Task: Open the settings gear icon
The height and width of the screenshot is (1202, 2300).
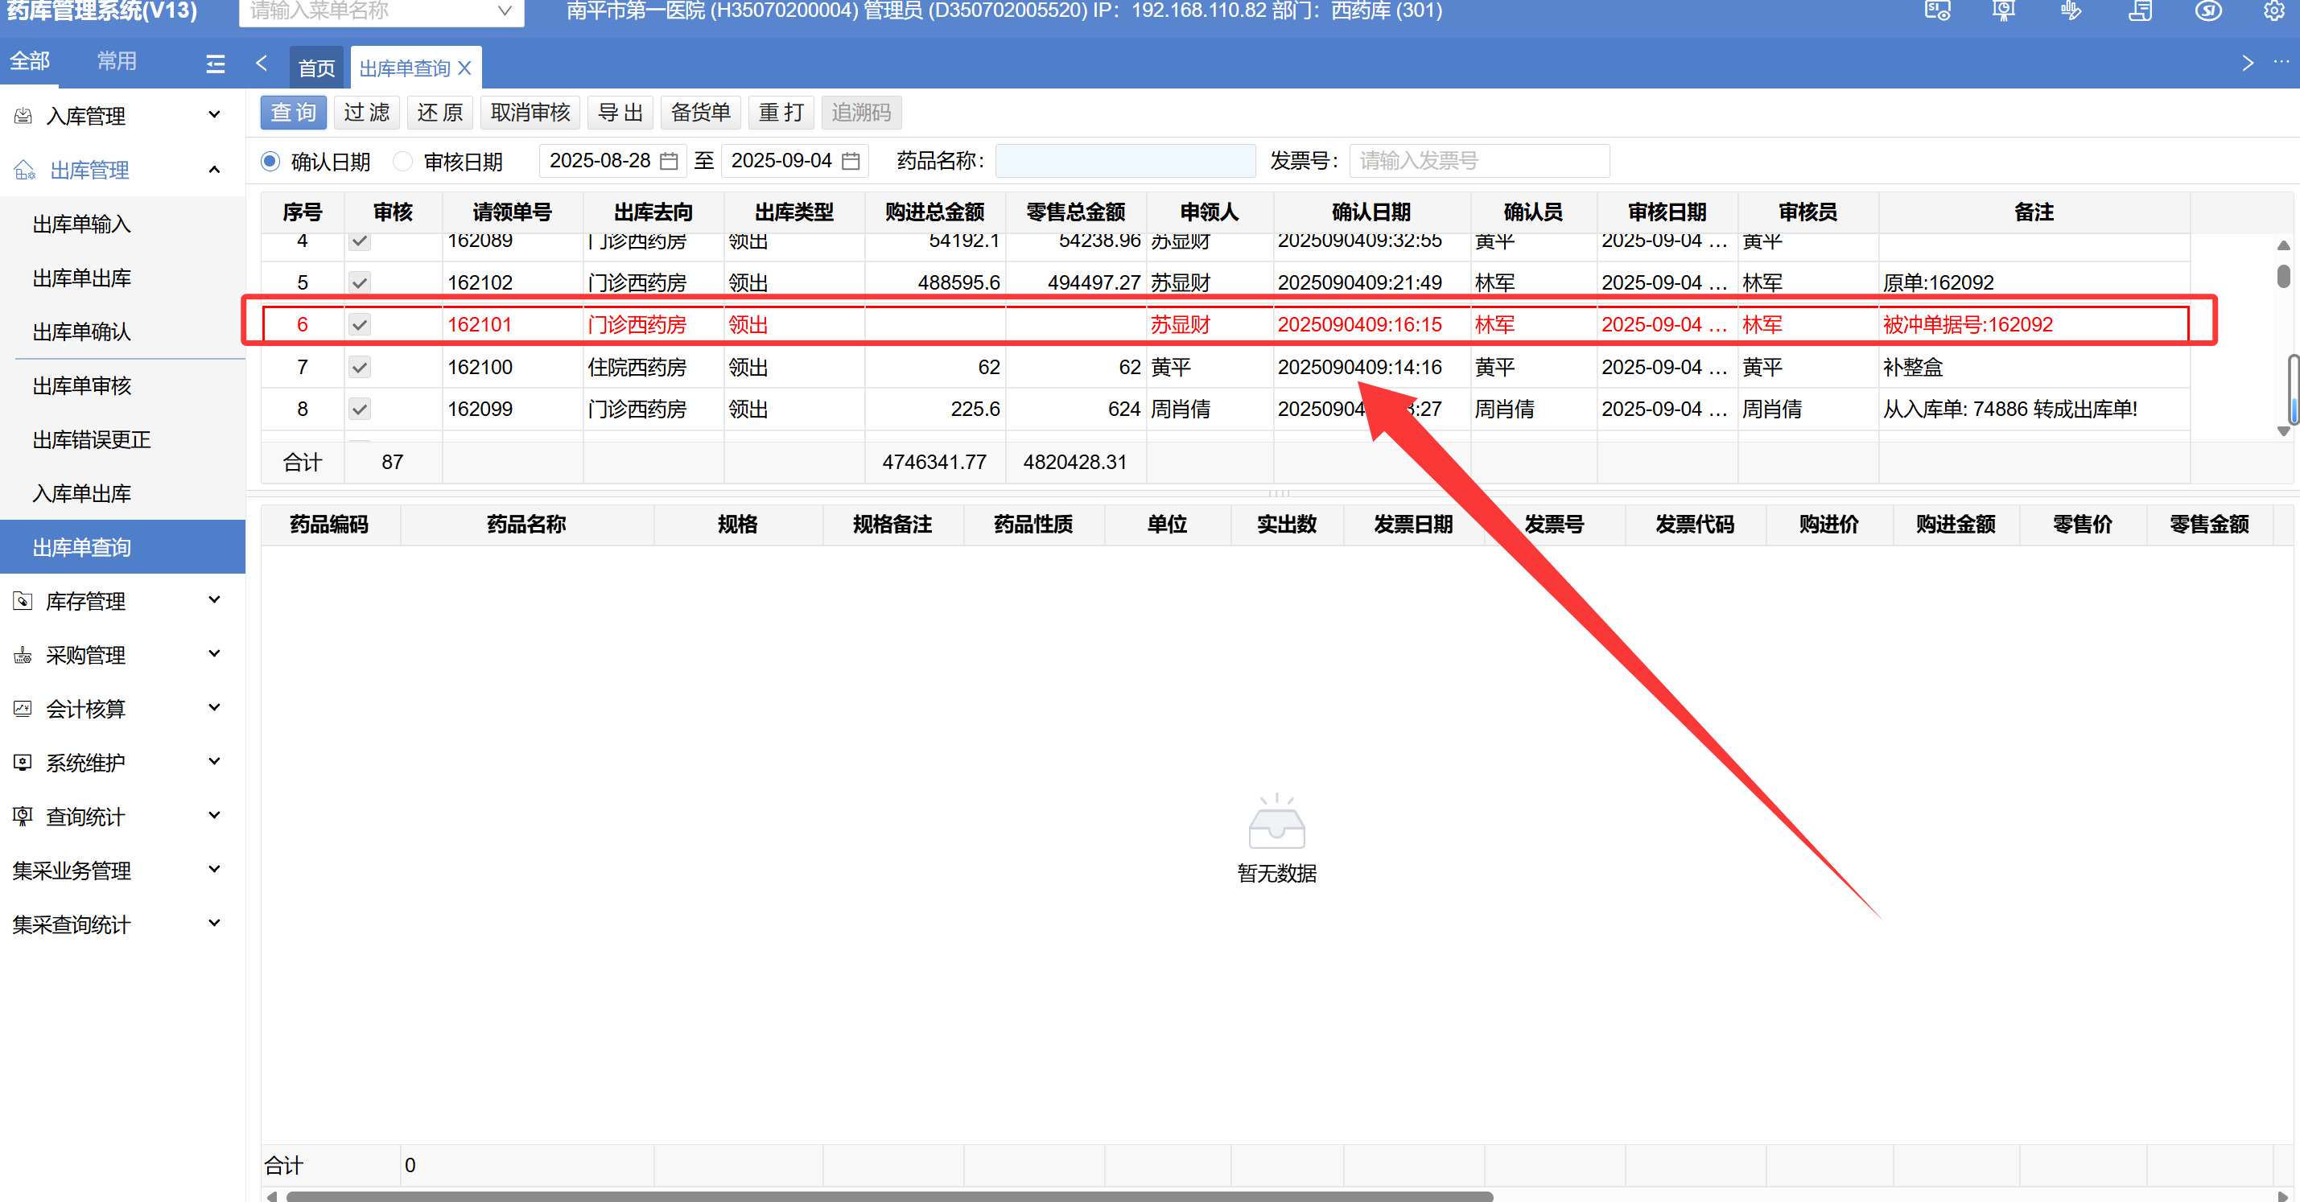Action: 2274,10
